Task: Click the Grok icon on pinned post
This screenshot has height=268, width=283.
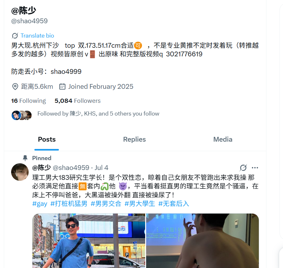Action: pyautogui.click(x=243, y=168)
